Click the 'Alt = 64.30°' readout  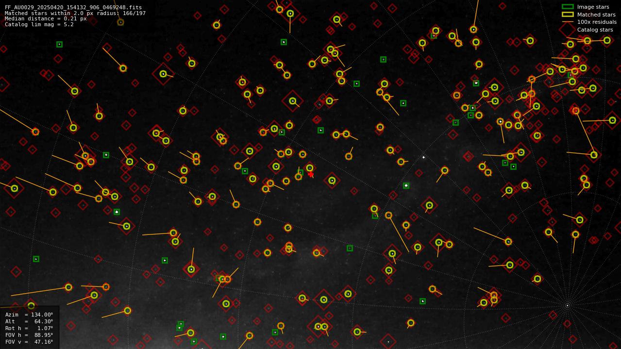click(x=29, y=321)
